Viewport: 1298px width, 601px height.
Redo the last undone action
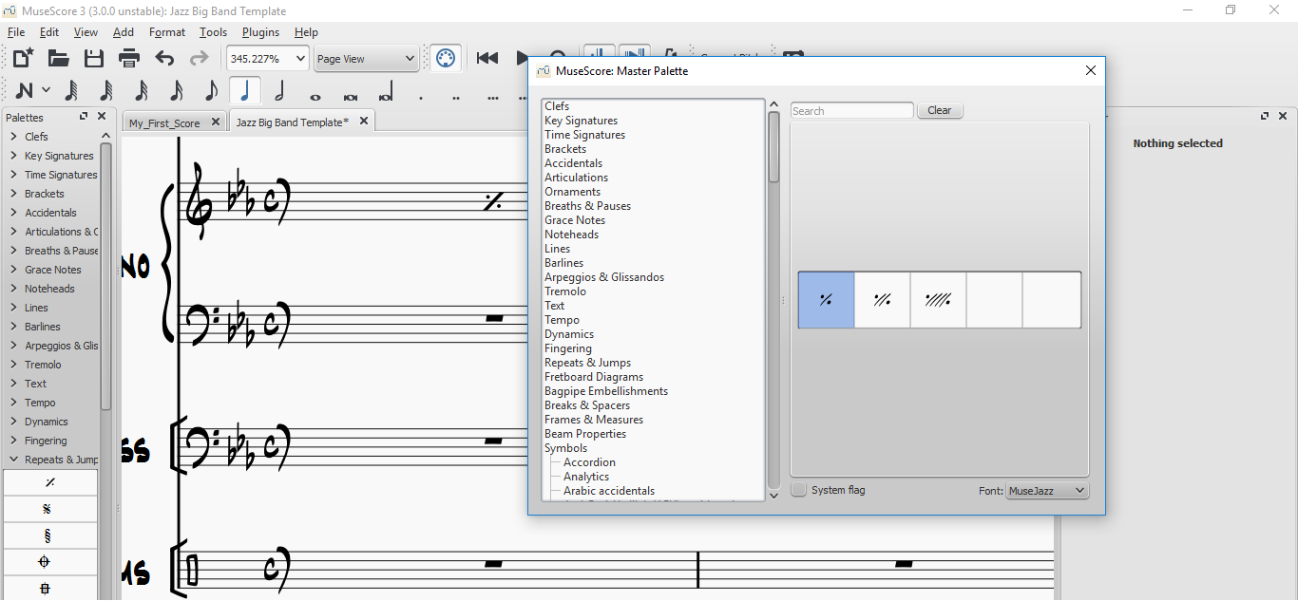point(199,58)
